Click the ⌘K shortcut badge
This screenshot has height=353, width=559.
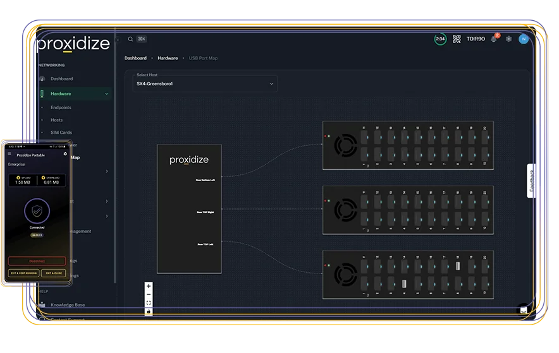142,39
